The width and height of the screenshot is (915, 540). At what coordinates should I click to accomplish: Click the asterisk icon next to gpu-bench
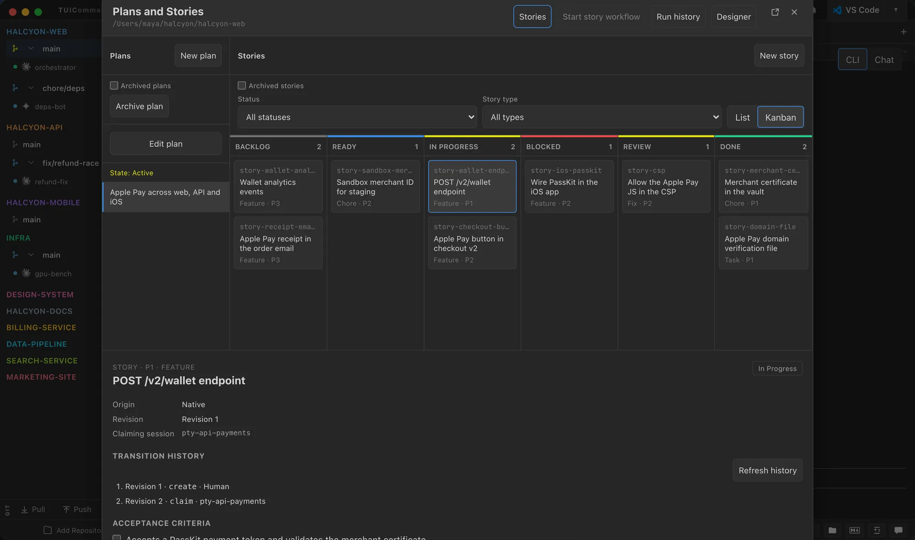26,273
